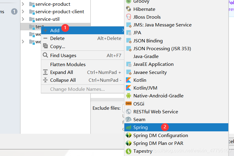The width and height of the screenshot is (234, 156).
Task: Click the JMS Java Message Service icon
Action: (x=129, y=25)
